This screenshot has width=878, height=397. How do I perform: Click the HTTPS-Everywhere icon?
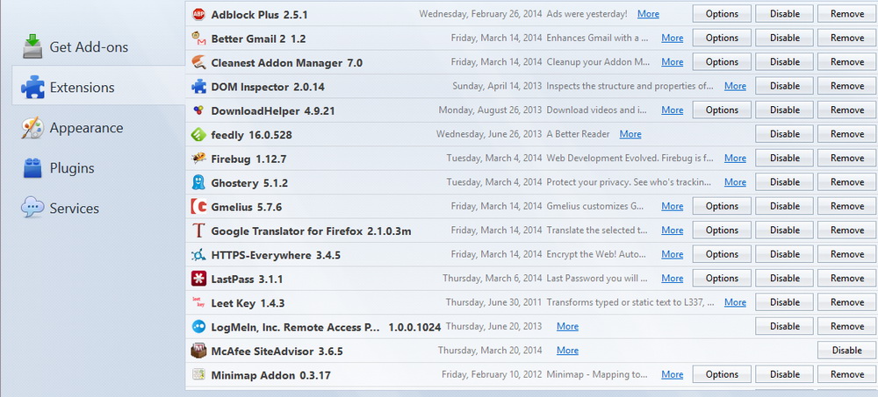click(198, 254)
